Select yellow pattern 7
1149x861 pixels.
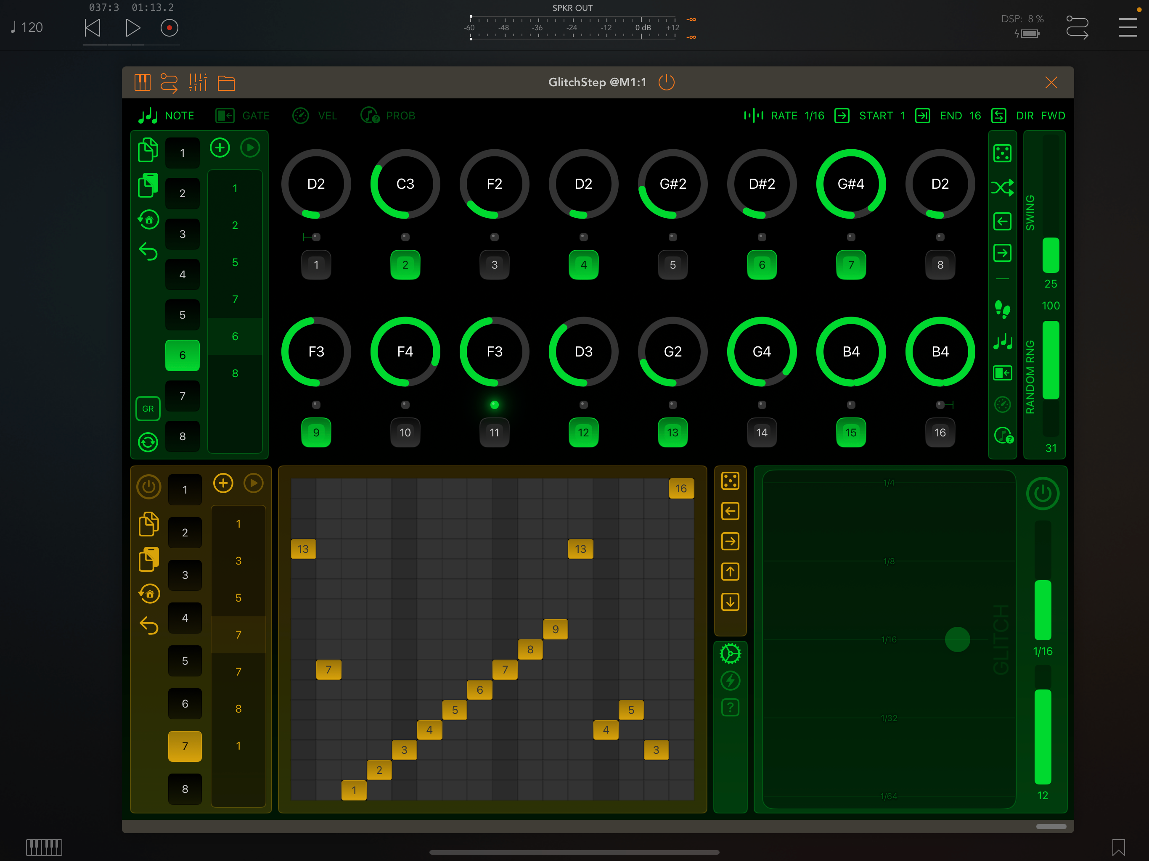(185, 746)
